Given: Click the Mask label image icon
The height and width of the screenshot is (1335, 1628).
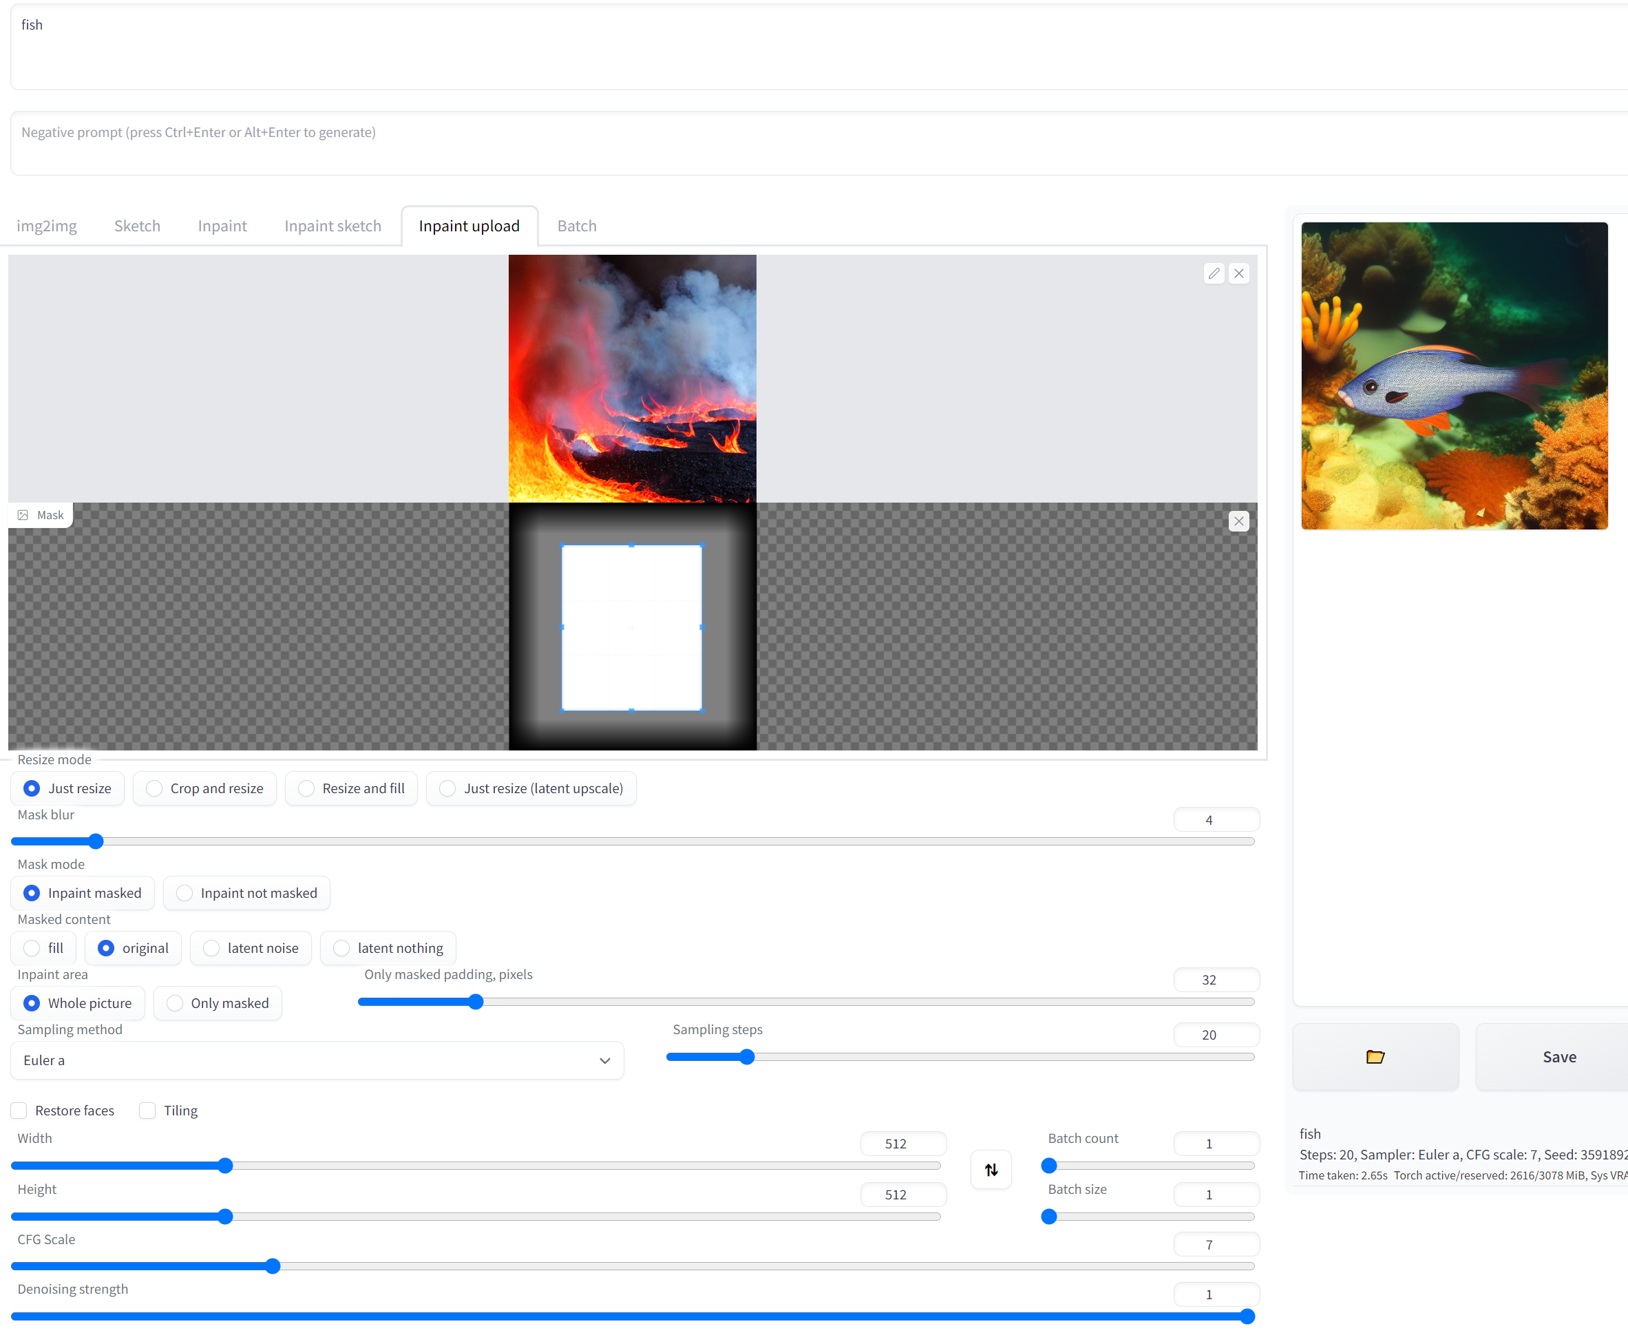Looking at the screenshot, I should (23, 515).
